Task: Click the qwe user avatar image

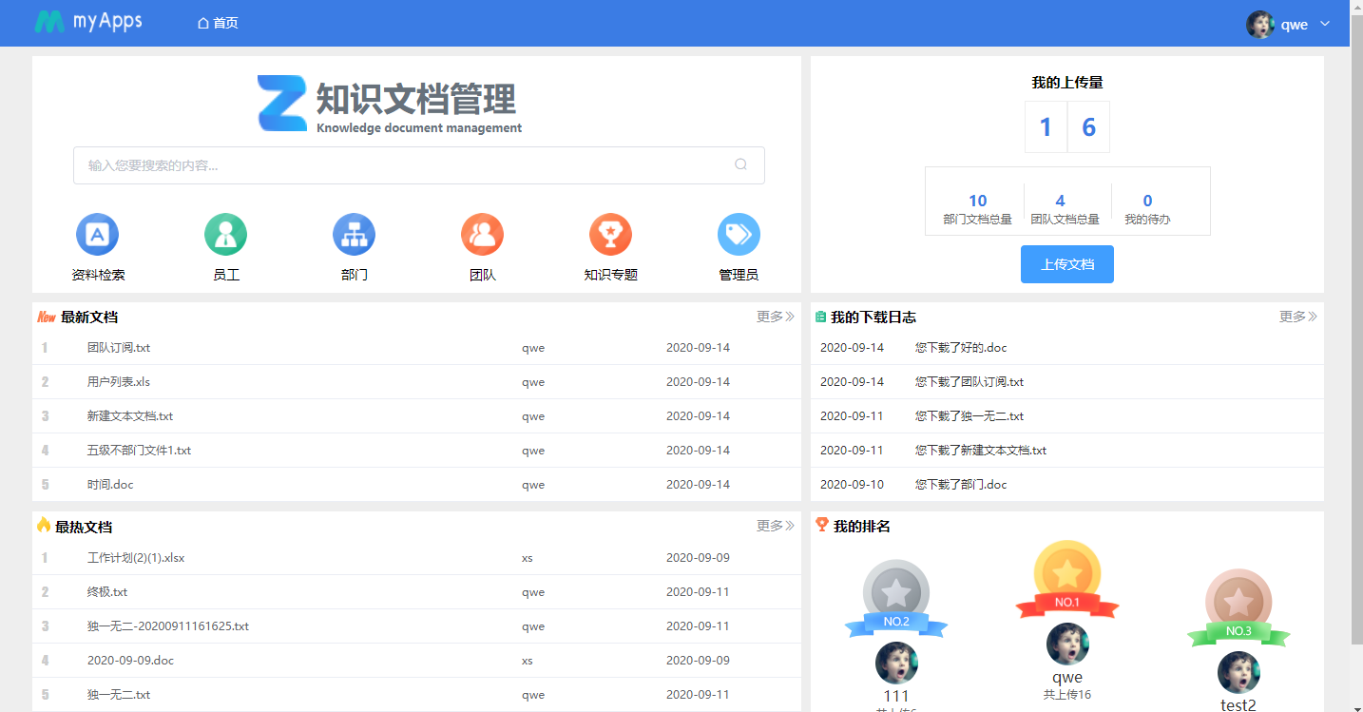Action: (1260, 24)
